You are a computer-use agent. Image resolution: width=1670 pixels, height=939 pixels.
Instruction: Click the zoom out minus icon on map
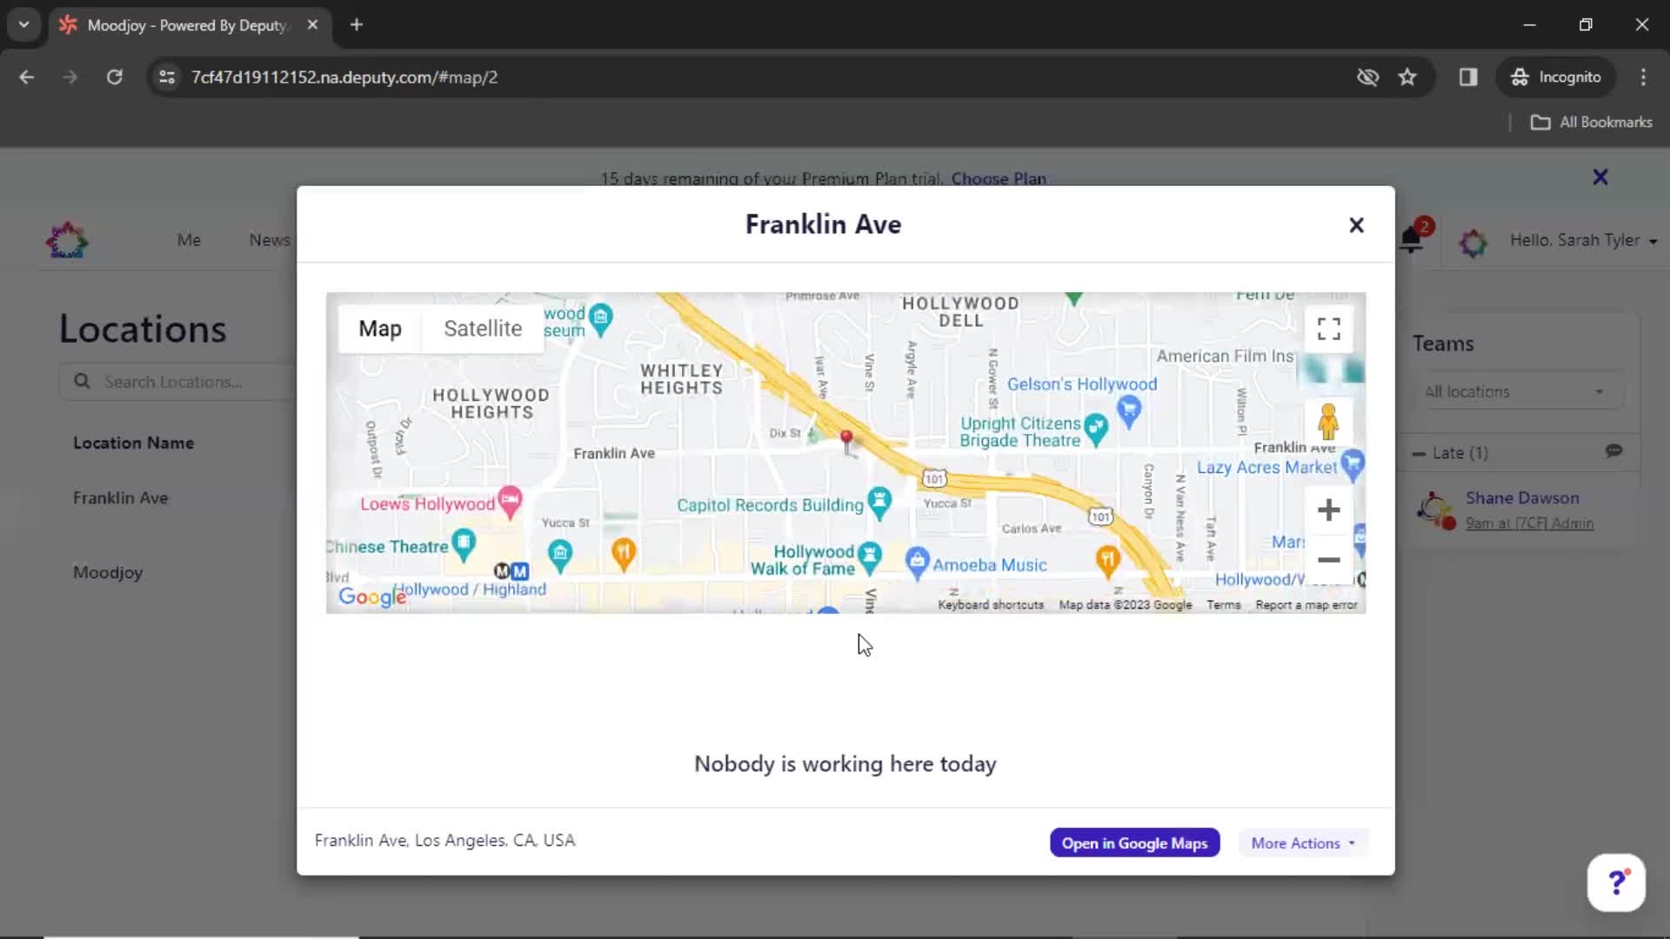1328,562
